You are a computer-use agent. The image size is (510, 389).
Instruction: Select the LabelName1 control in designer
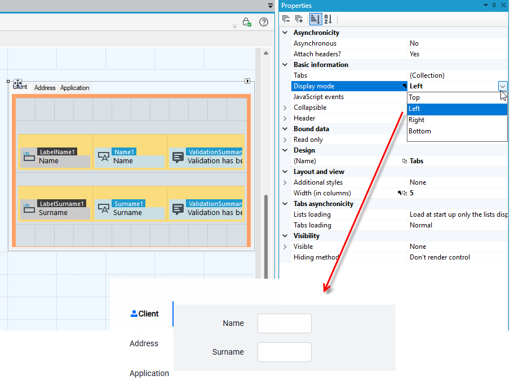click(55, 158)
